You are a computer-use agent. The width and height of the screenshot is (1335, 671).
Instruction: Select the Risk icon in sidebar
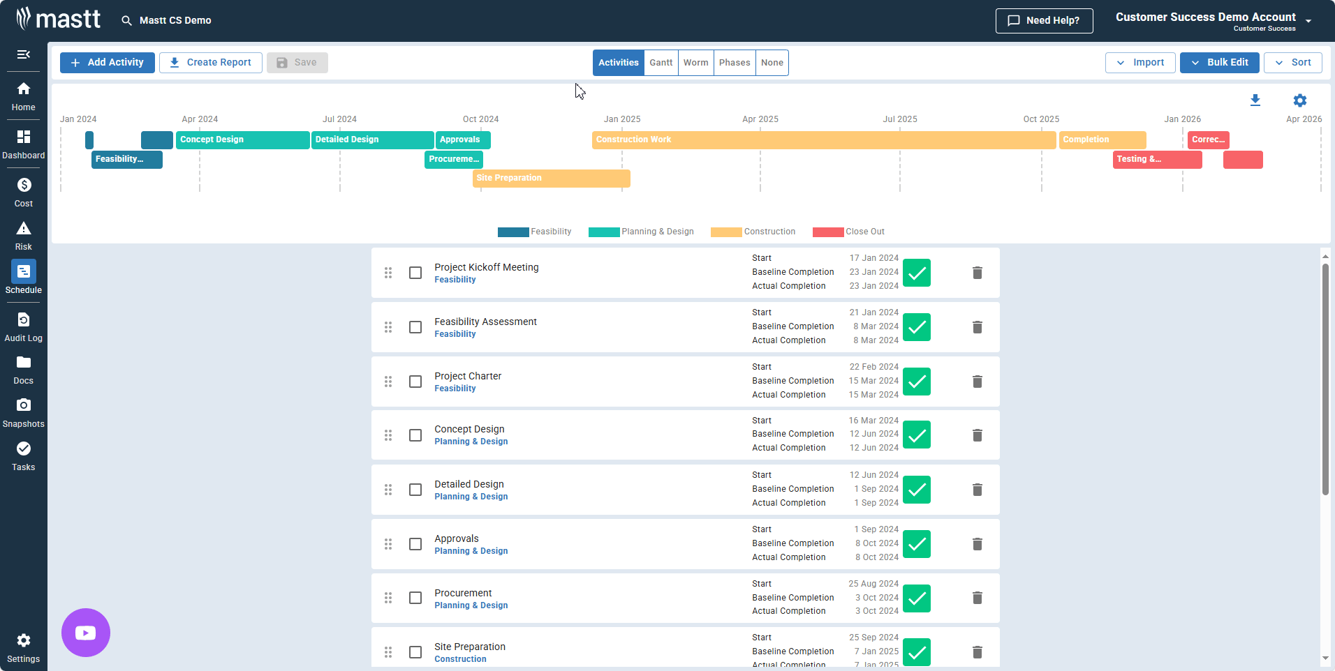(x=23, y=234)
